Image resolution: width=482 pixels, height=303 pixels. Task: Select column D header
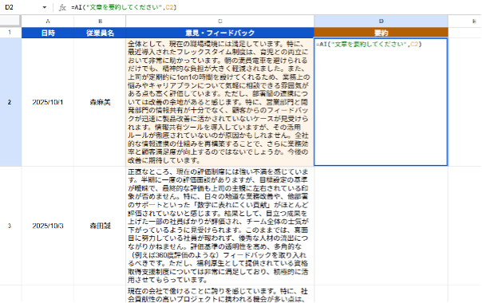pos(381,22)
